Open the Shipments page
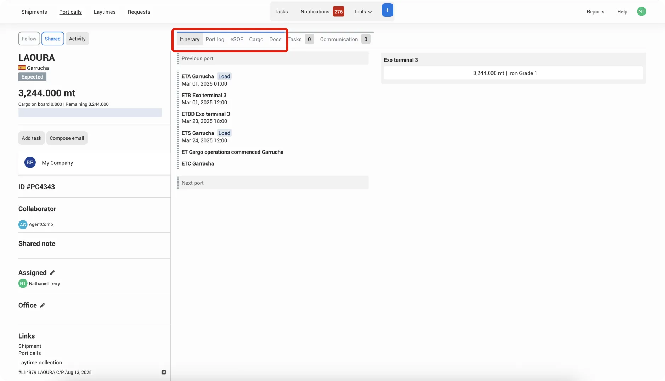This screenshot has width=665, height=381. tap(34, 12)
